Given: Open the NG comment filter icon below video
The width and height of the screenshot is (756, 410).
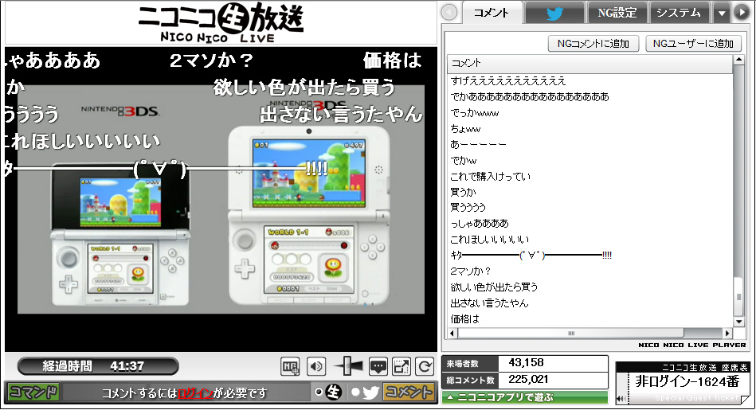Looking at the screenshot, I should tap(290, 367).
